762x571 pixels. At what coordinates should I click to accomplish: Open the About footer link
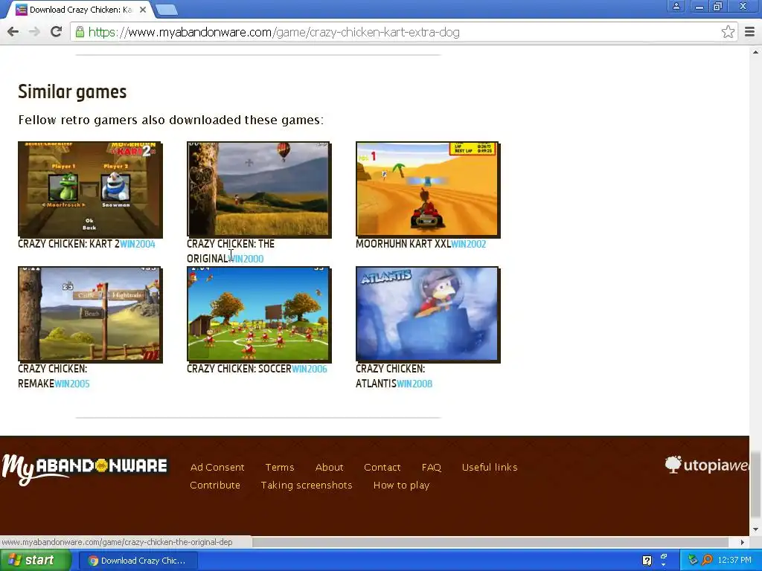[x=329, y=467]
